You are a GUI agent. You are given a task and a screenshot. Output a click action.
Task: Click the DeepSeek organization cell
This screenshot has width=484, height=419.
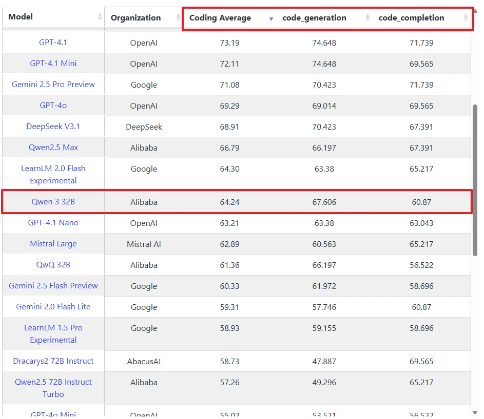[144, 127]
